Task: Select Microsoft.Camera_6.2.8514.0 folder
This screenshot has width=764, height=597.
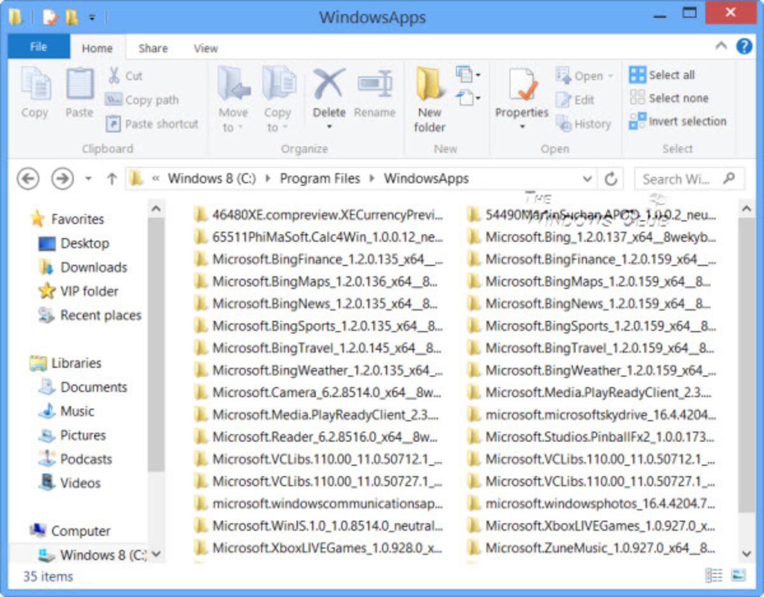Action: [317, 393]
